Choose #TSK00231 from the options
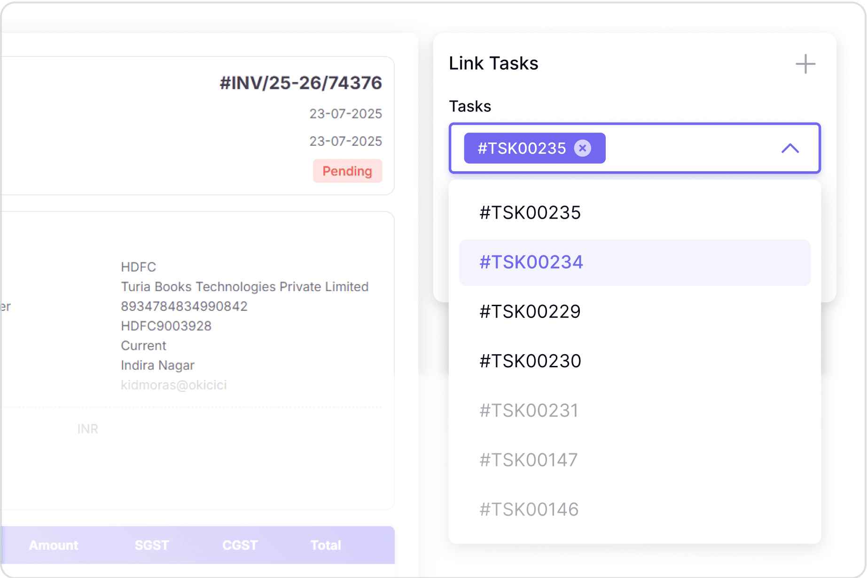The image size is (867, 578). tap(529, 410)
